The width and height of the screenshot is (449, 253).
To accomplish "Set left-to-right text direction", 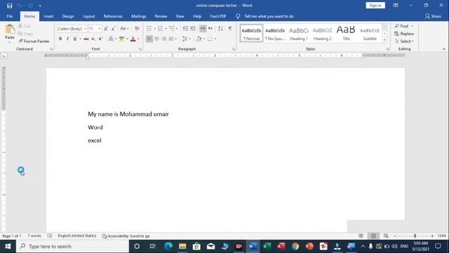I will click(x=203, y=28).
